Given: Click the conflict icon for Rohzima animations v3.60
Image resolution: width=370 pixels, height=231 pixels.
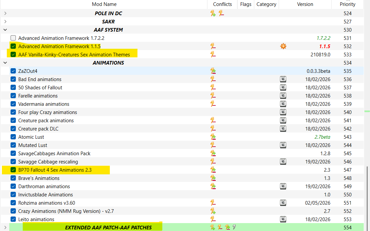Looking at the screenshot, I should [x=213, y=203].
